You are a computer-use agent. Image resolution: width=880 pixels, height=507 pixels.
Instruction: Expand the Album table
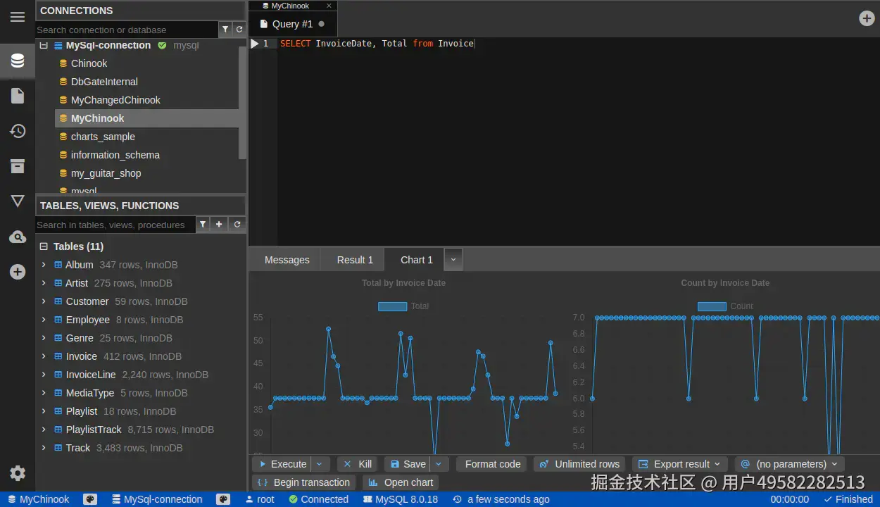(x=44, y=265)
